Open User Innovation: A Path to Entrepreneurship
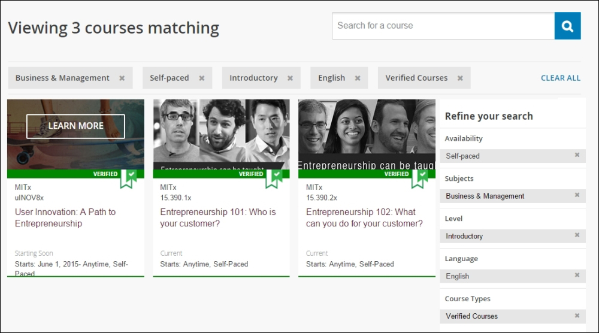Viewport: 599px width, 333px height. click(65, 217)
